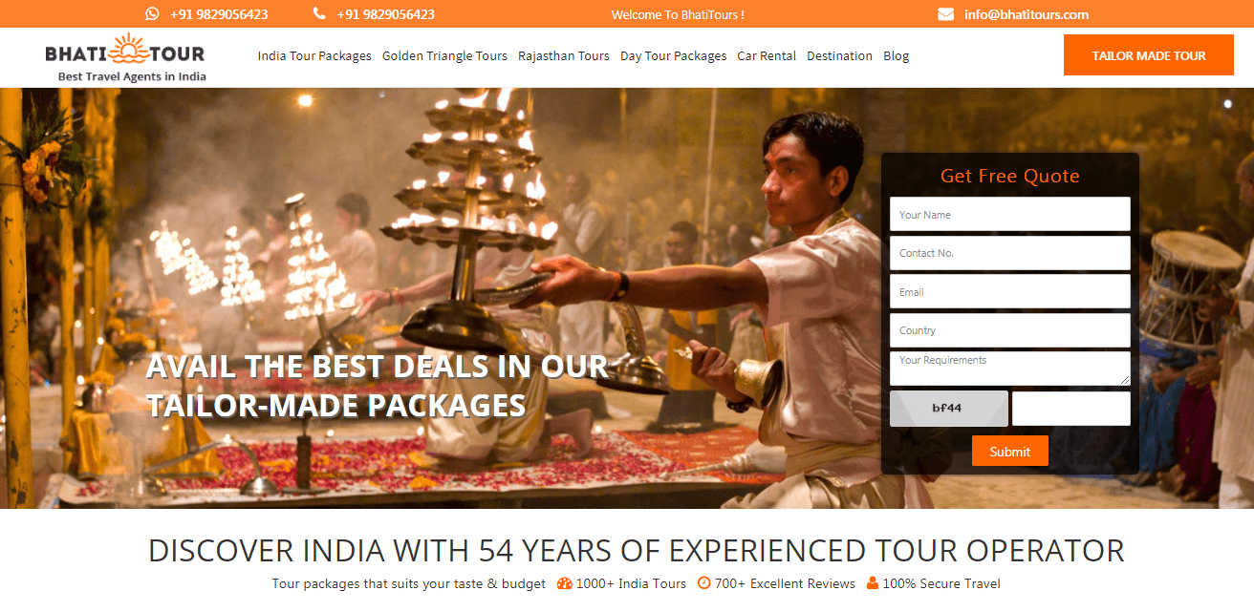Click the Tailor Made Tour button
The image size is (1254, 612).
pyautogui.click(x=1149, y=55)
